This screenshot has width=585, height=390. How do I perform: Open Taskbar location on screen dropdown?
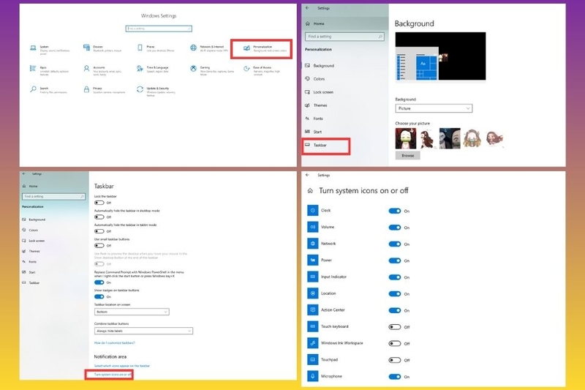[132, 312]
